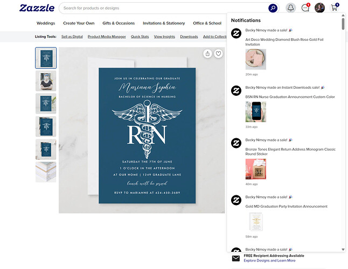
Task: Open the messages chat bubble icon
Action: tap(305, 8)
